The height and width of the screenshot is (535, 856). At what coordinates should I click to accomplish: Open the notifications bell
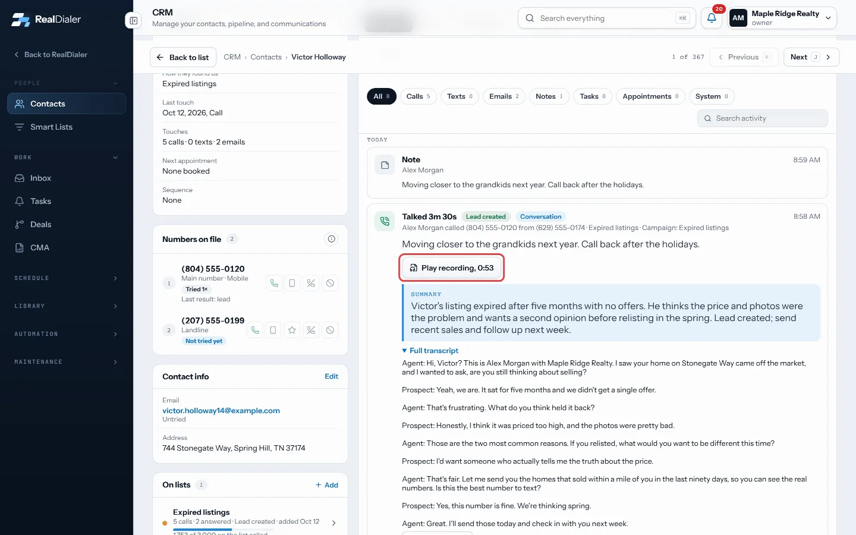coord(712,18)
